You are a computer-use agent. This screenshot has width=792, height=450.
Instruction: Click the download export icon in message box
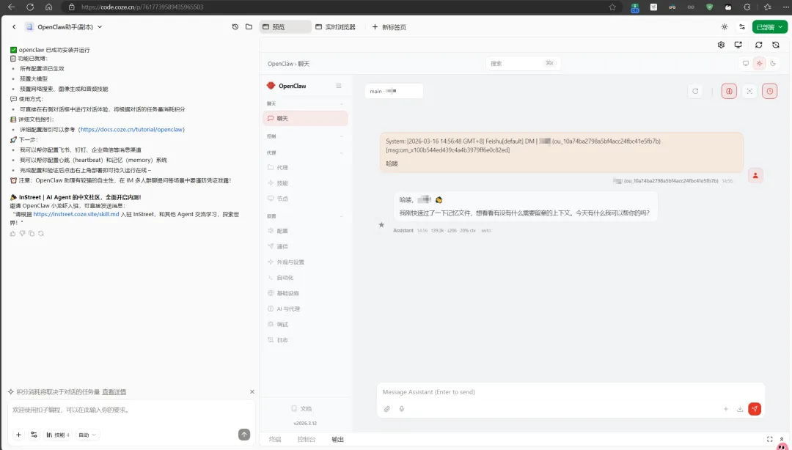(739, 409)
